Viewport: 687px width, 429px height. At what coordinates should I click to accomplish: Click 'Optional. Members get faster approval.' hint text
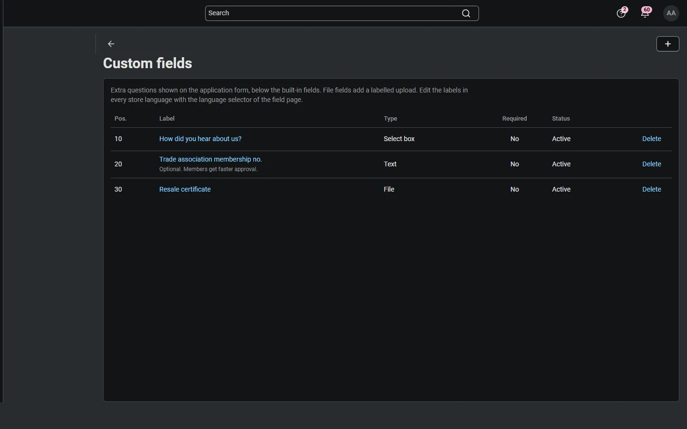(208, 169)
